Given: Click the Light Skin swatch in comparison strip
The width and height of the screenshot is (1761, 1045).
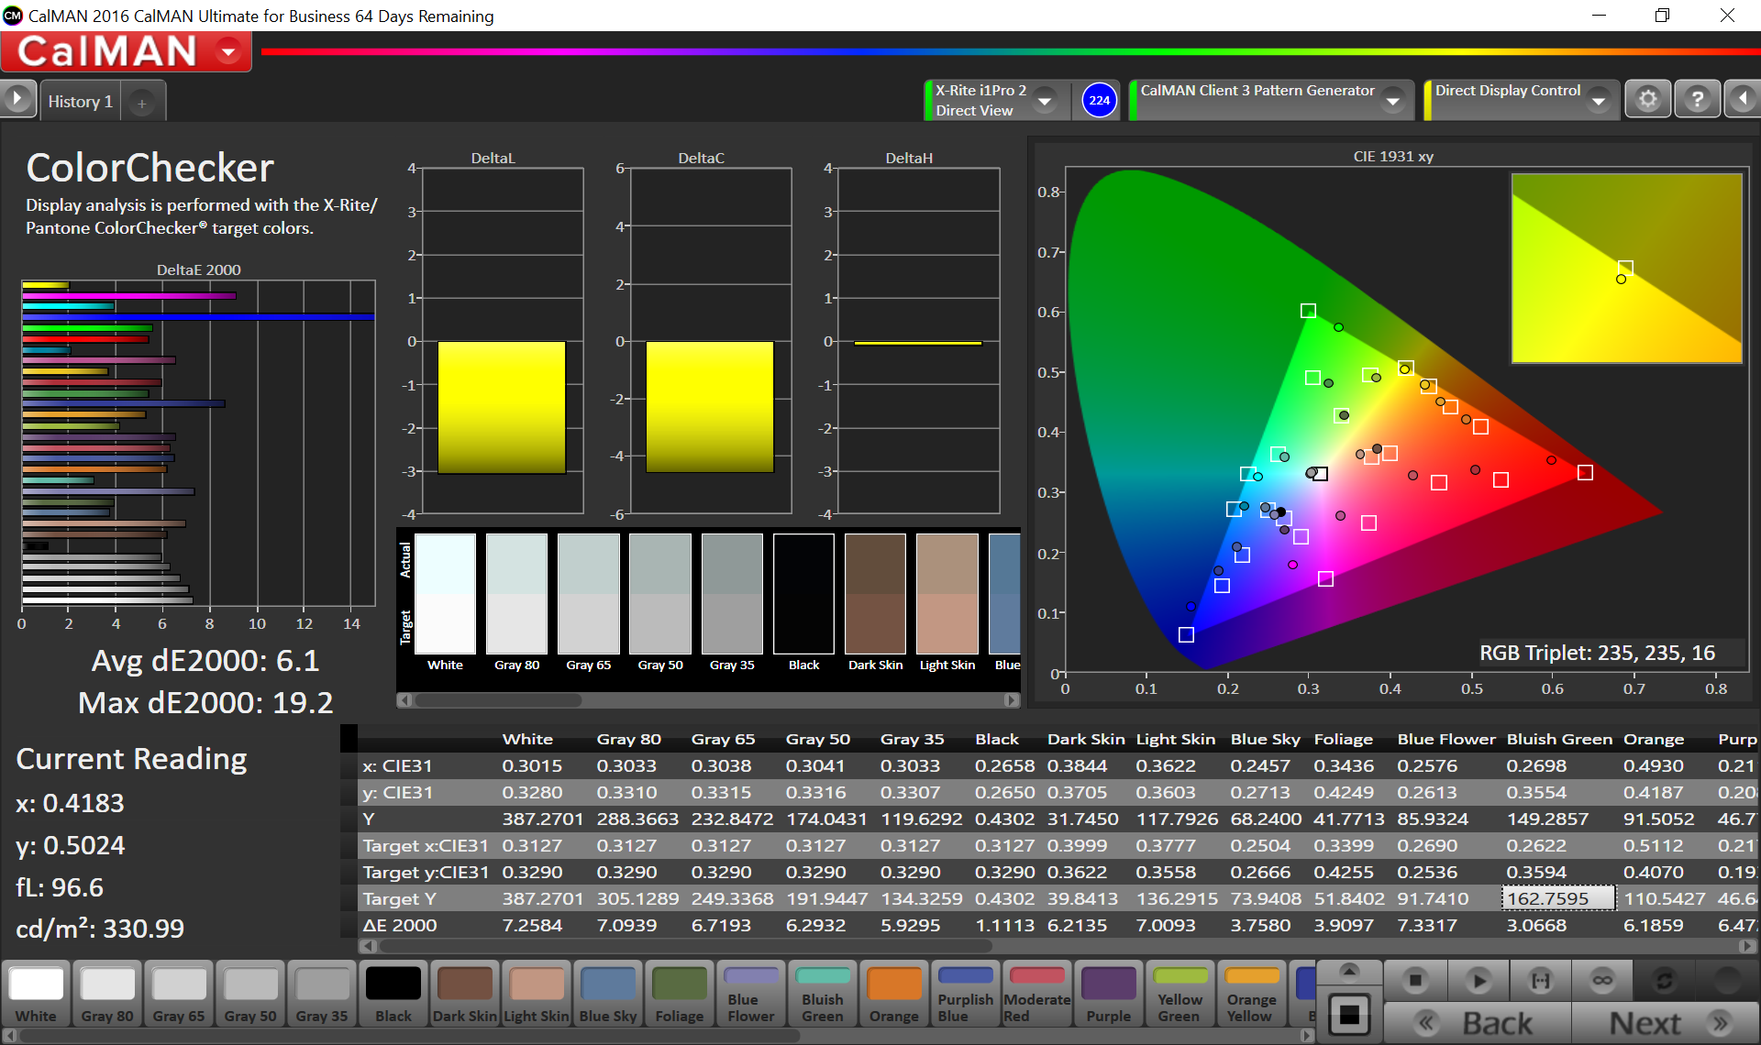Looking at the screenshot, I should (947, 593).
